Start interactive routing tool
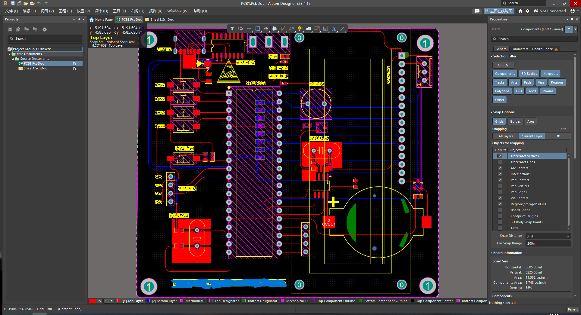Viewport: 581px width, 315px height. tap(283, 29)
